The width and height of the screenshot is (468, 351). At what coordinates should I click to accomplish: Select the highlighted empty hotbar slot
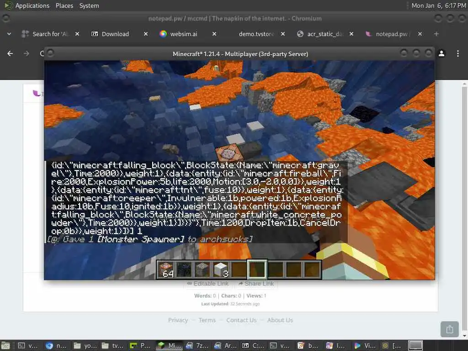click(257, 269)
